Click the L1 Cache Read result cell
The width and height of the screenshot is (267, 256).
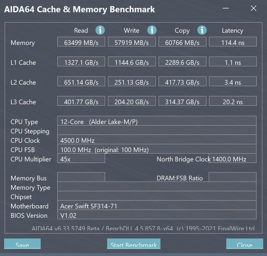[82, 62]
